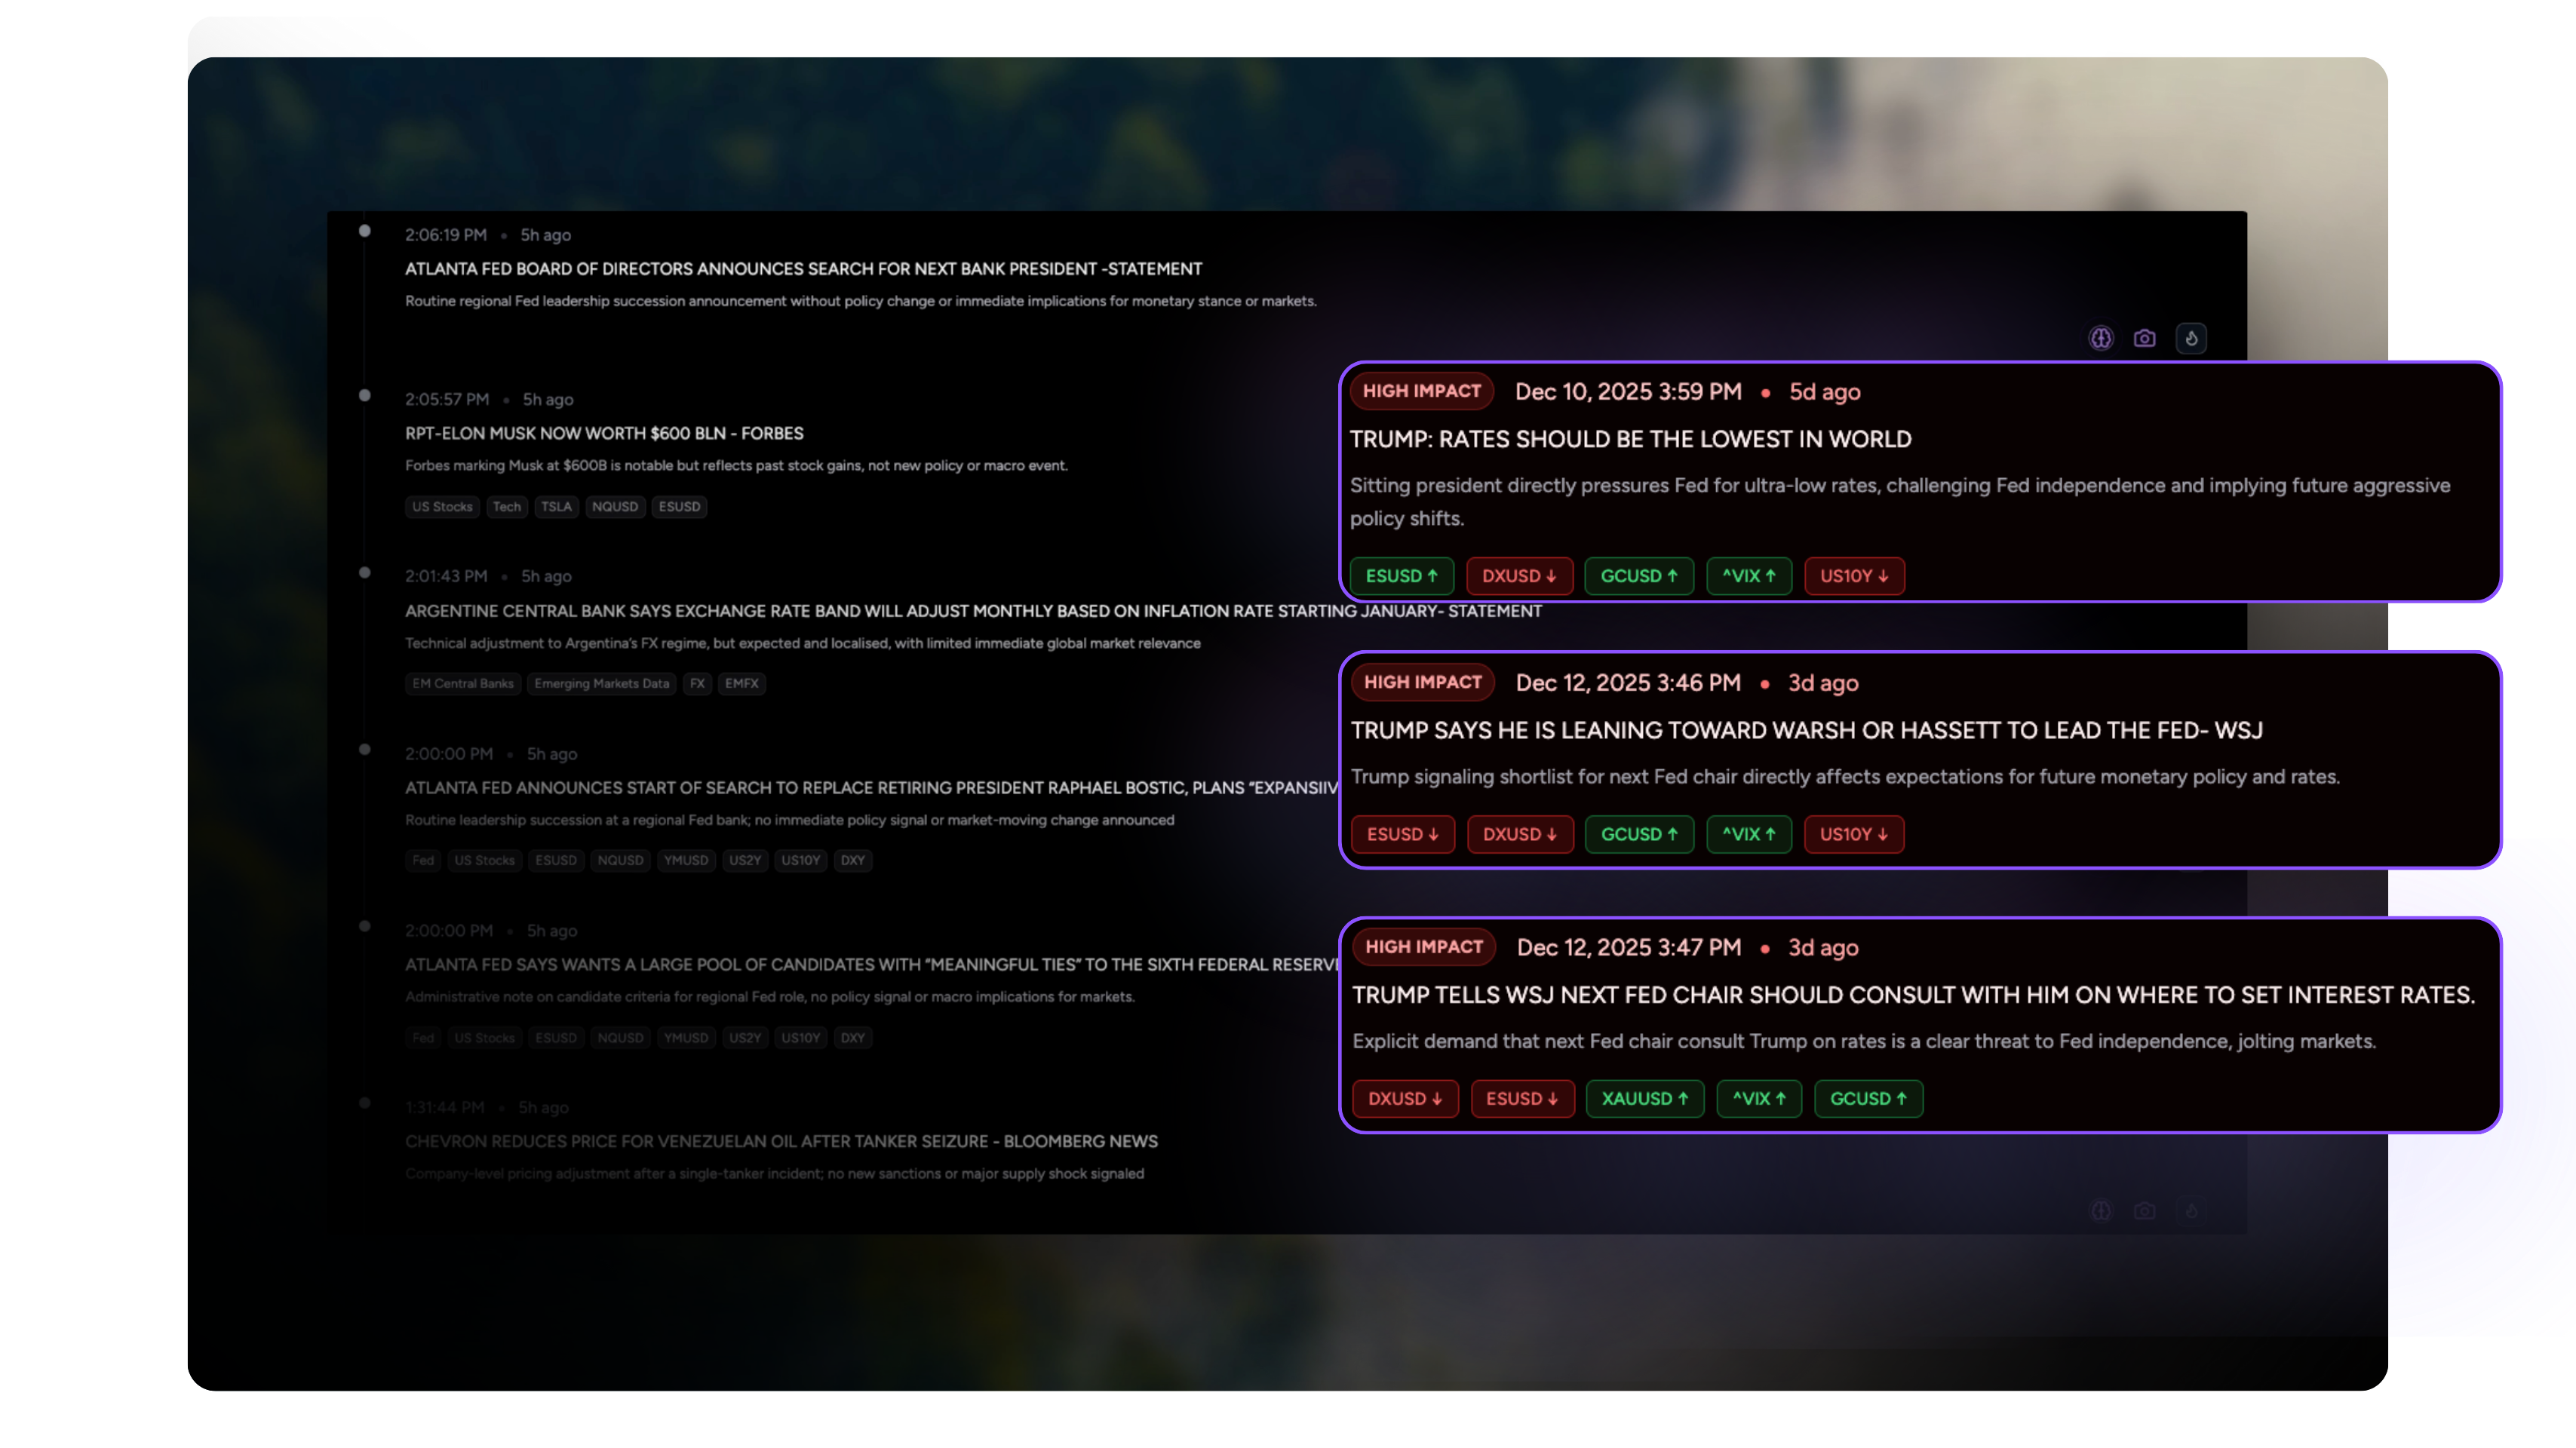This screenshot has width=2576, height=1448.
Task: Toggle the ^VIX↑ chip on the Fed chair shortlist card
Action: 1748,834
